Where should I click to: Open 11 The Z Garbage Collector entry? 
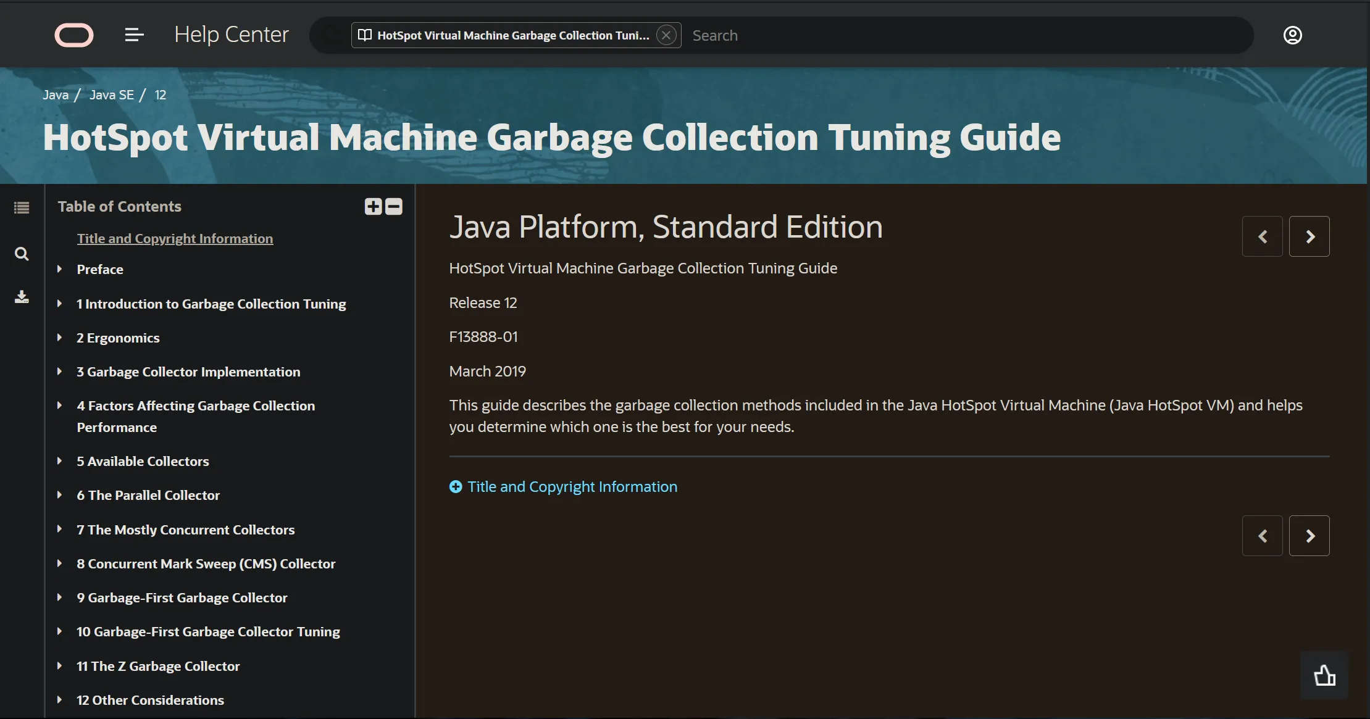(x=158, y=667)
